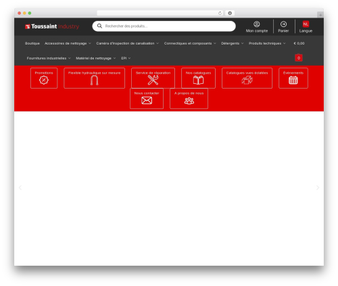This screenshot has width=338, height=286.
Task: Click Catalogues vues éclatées label
Action: click(x=247, y=73)
